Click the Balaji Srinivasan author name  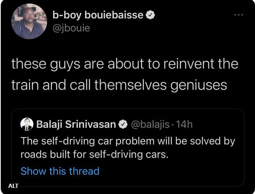click(76, 124)
